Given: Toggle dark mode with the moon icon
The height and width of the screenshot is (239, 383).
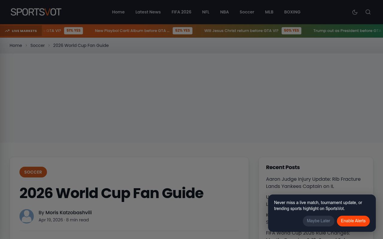Looking at the screenshot, I should 355,12.
